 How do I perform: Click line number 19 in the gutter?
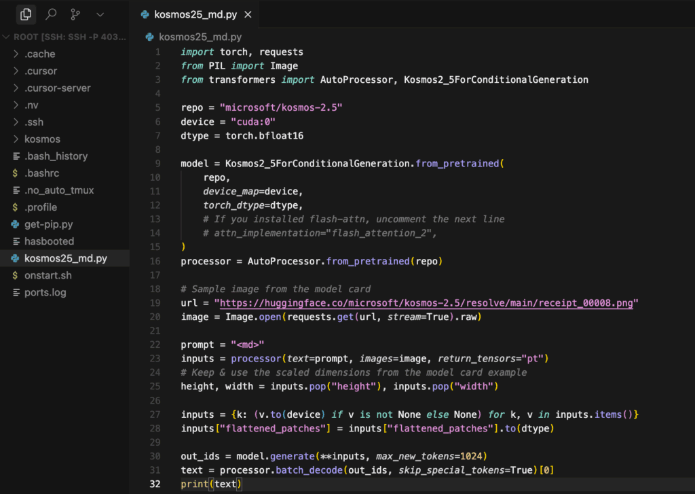[x=155, y=303]
